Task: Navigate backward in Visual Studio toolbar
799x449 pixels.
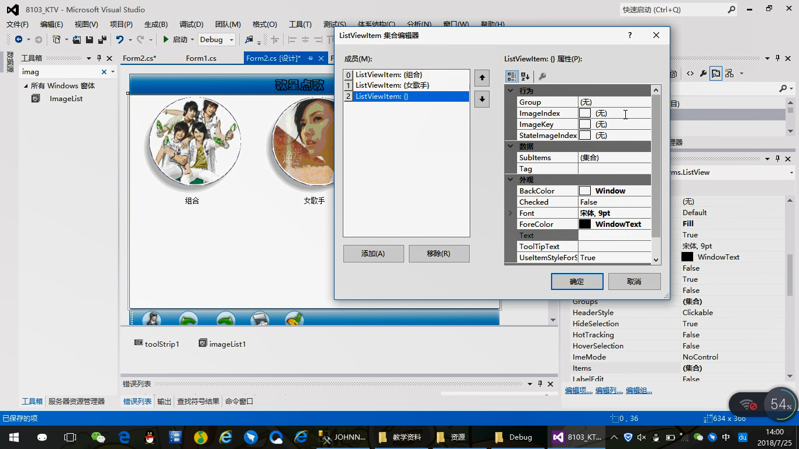Action: click(19, 39)
